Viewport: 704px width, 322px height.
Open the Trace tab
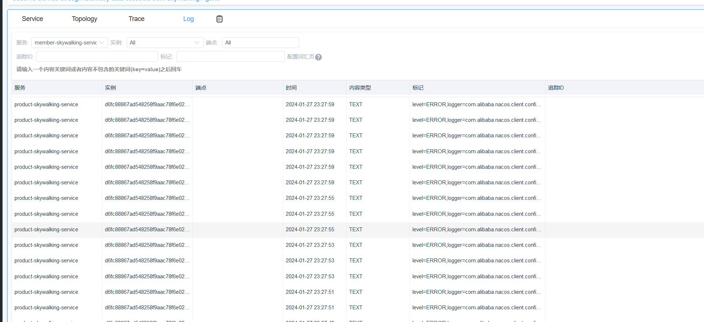coord(136,19)
